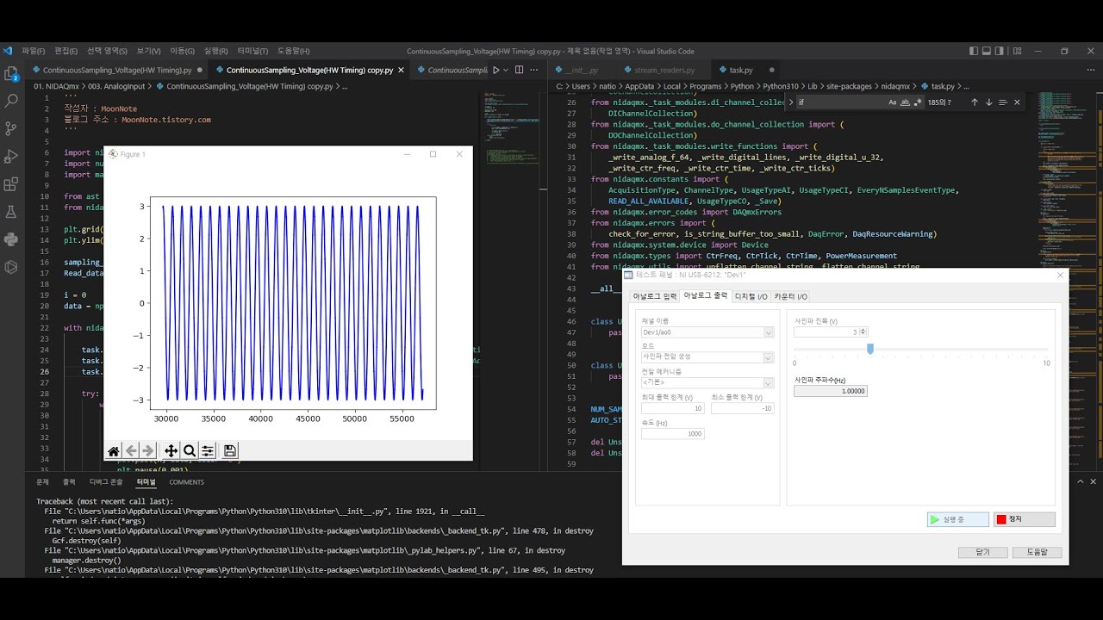Open the Search view in the activity bar
The image size is (1103, 620).
point(11,101)
